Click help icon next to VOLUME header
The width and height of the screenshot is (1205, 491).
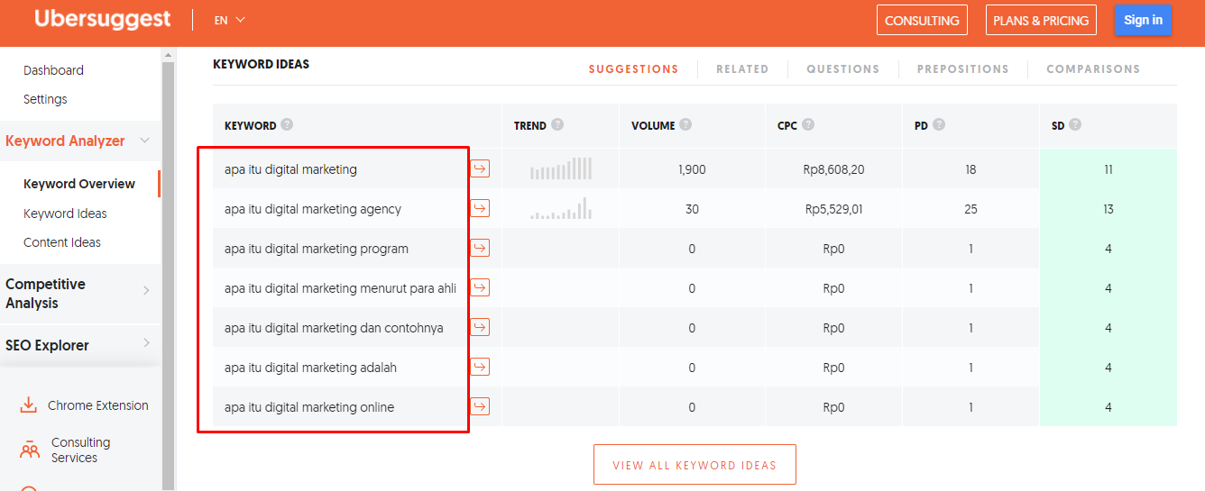685,125
